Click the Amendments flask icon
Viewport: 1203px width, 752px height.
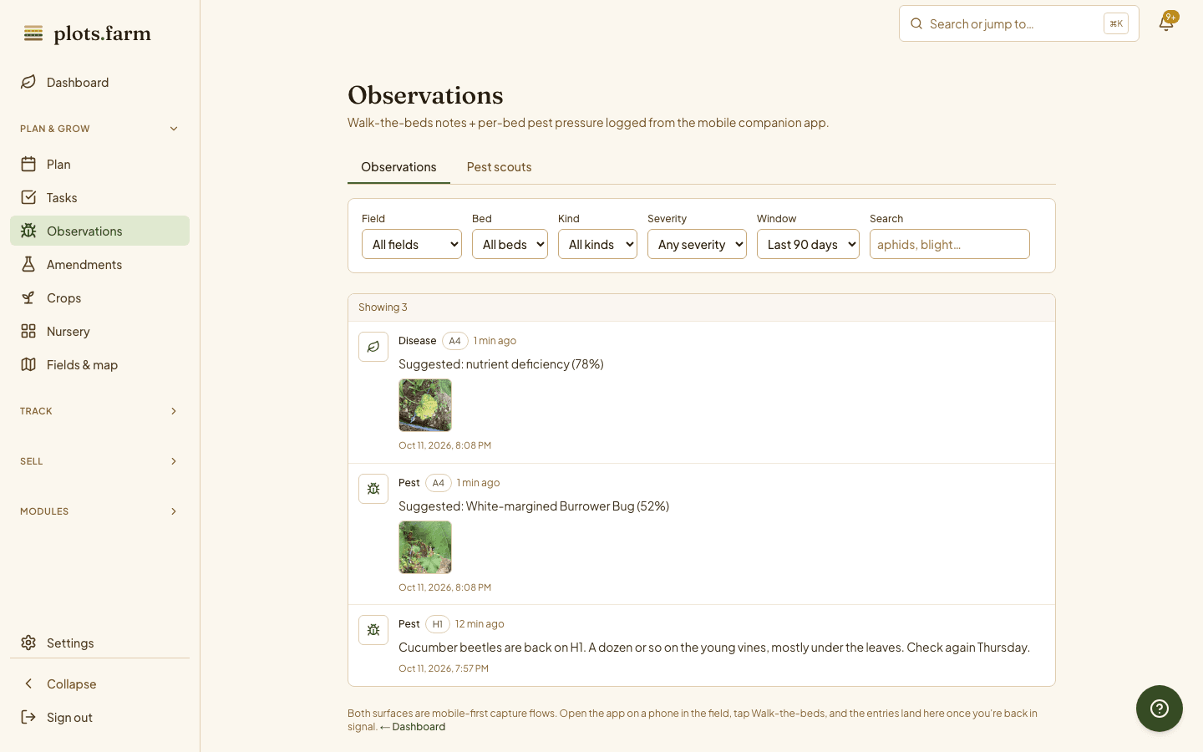(28, 264)
